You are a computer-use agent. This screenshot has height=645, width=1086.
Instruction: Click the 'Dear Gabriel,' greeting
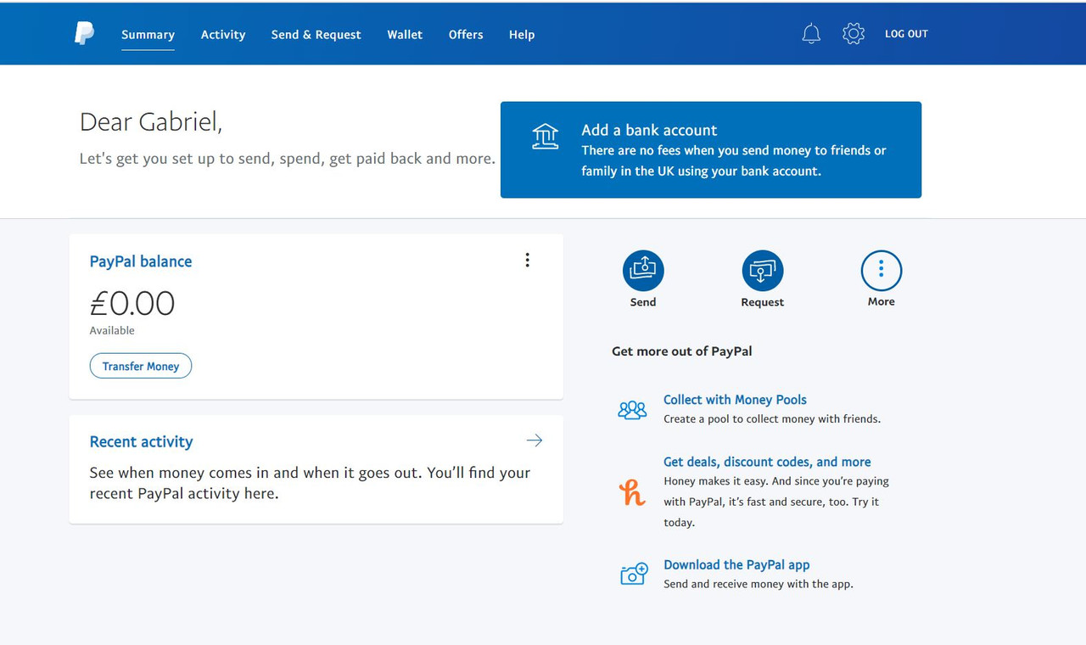[151, 122]
